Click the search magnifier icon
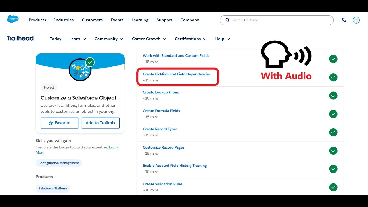Screen dimensions: 368x207 tap(227, 20)
